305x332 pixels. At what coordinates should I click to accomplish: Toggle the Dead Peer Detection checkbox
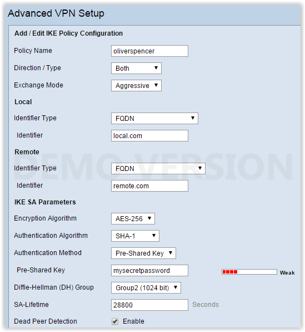tap(115, 321)
